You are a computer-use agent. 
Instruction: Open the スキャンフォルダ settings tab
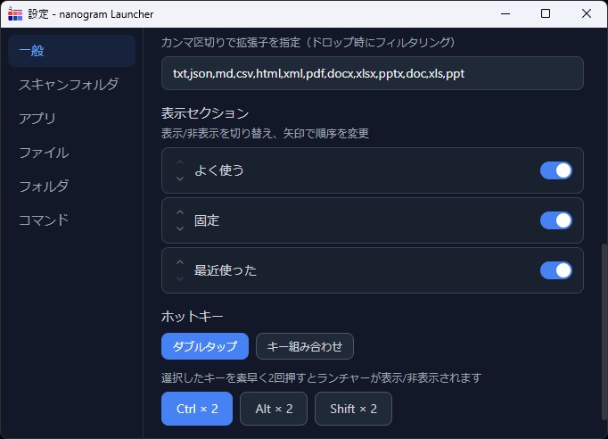(69, 85)
